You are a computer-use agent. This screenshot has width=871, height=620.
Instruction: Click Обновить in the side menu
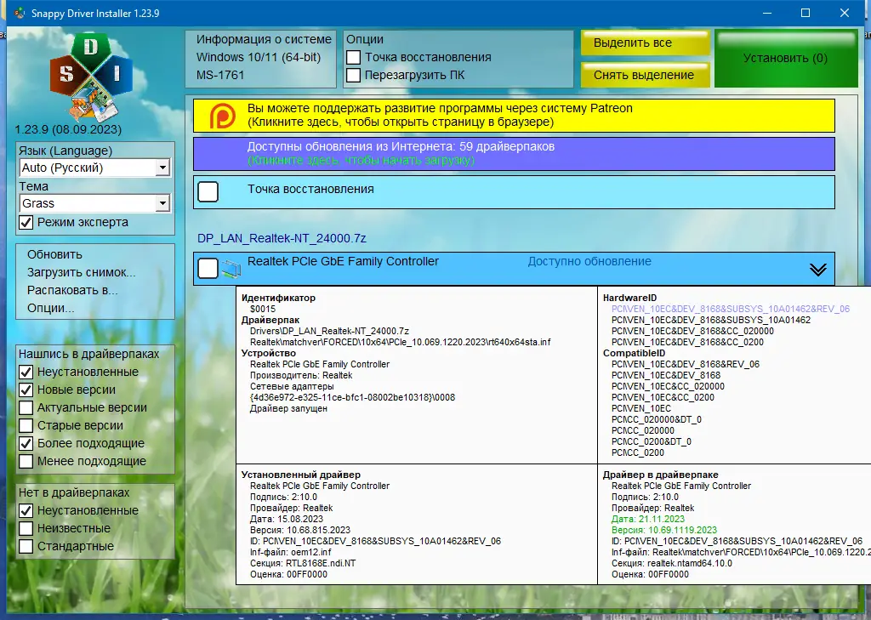coord(54,254)
